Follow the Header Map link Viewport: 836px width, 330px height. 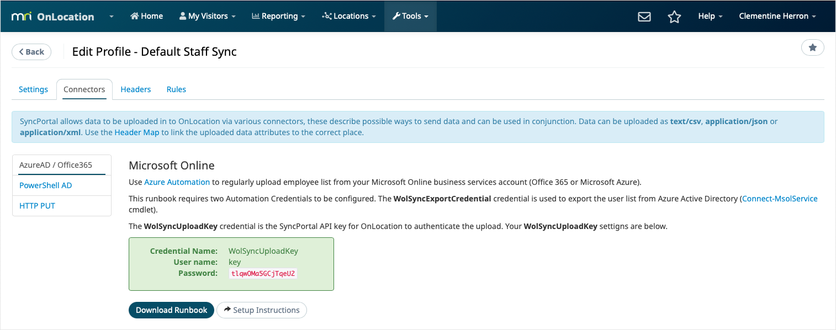[137, 132]
